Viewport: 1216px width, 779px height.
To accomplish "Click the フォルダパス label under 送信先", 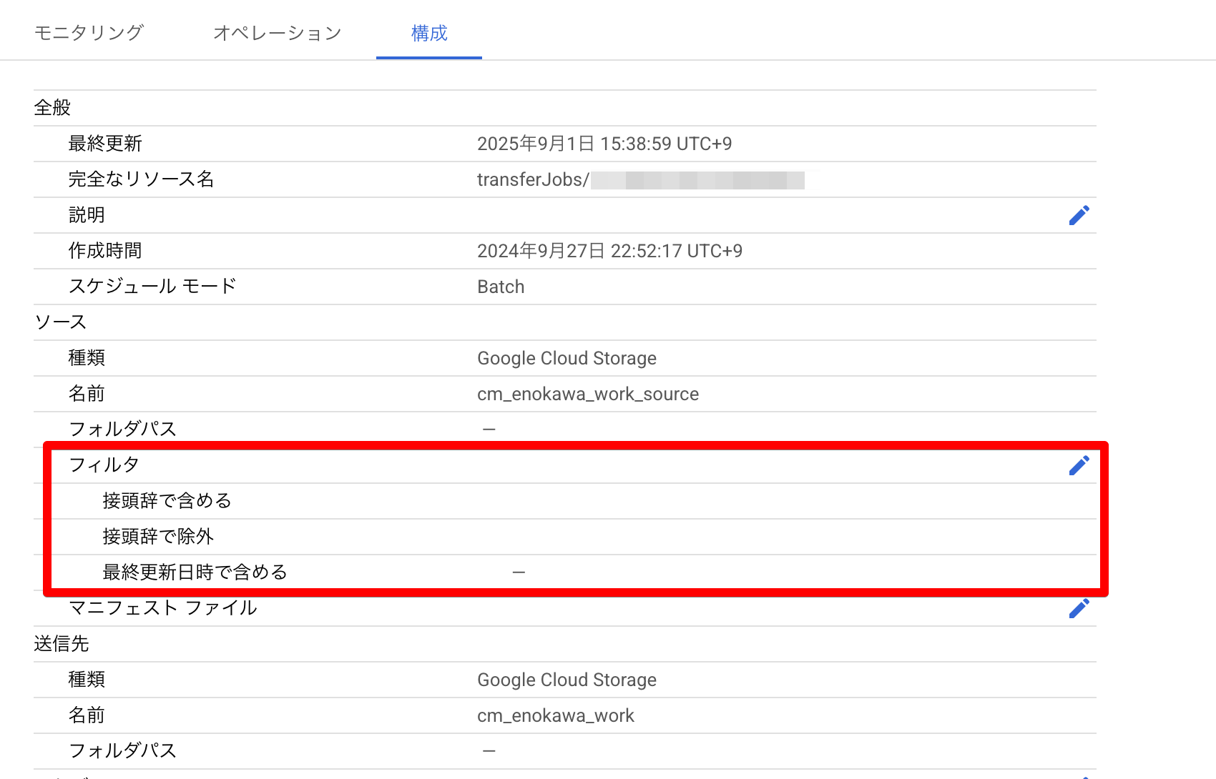I will (x=122, y=751).
